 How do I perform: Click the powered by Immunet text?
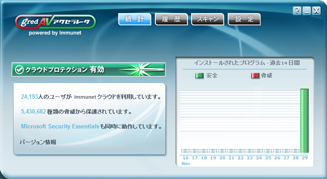55,33
